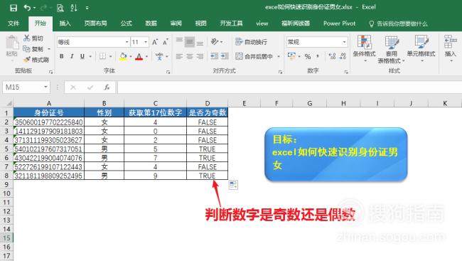Viewport: 462px width, 261px height.
Task: Toggle underline formatting
Action: tap(82, 56)
